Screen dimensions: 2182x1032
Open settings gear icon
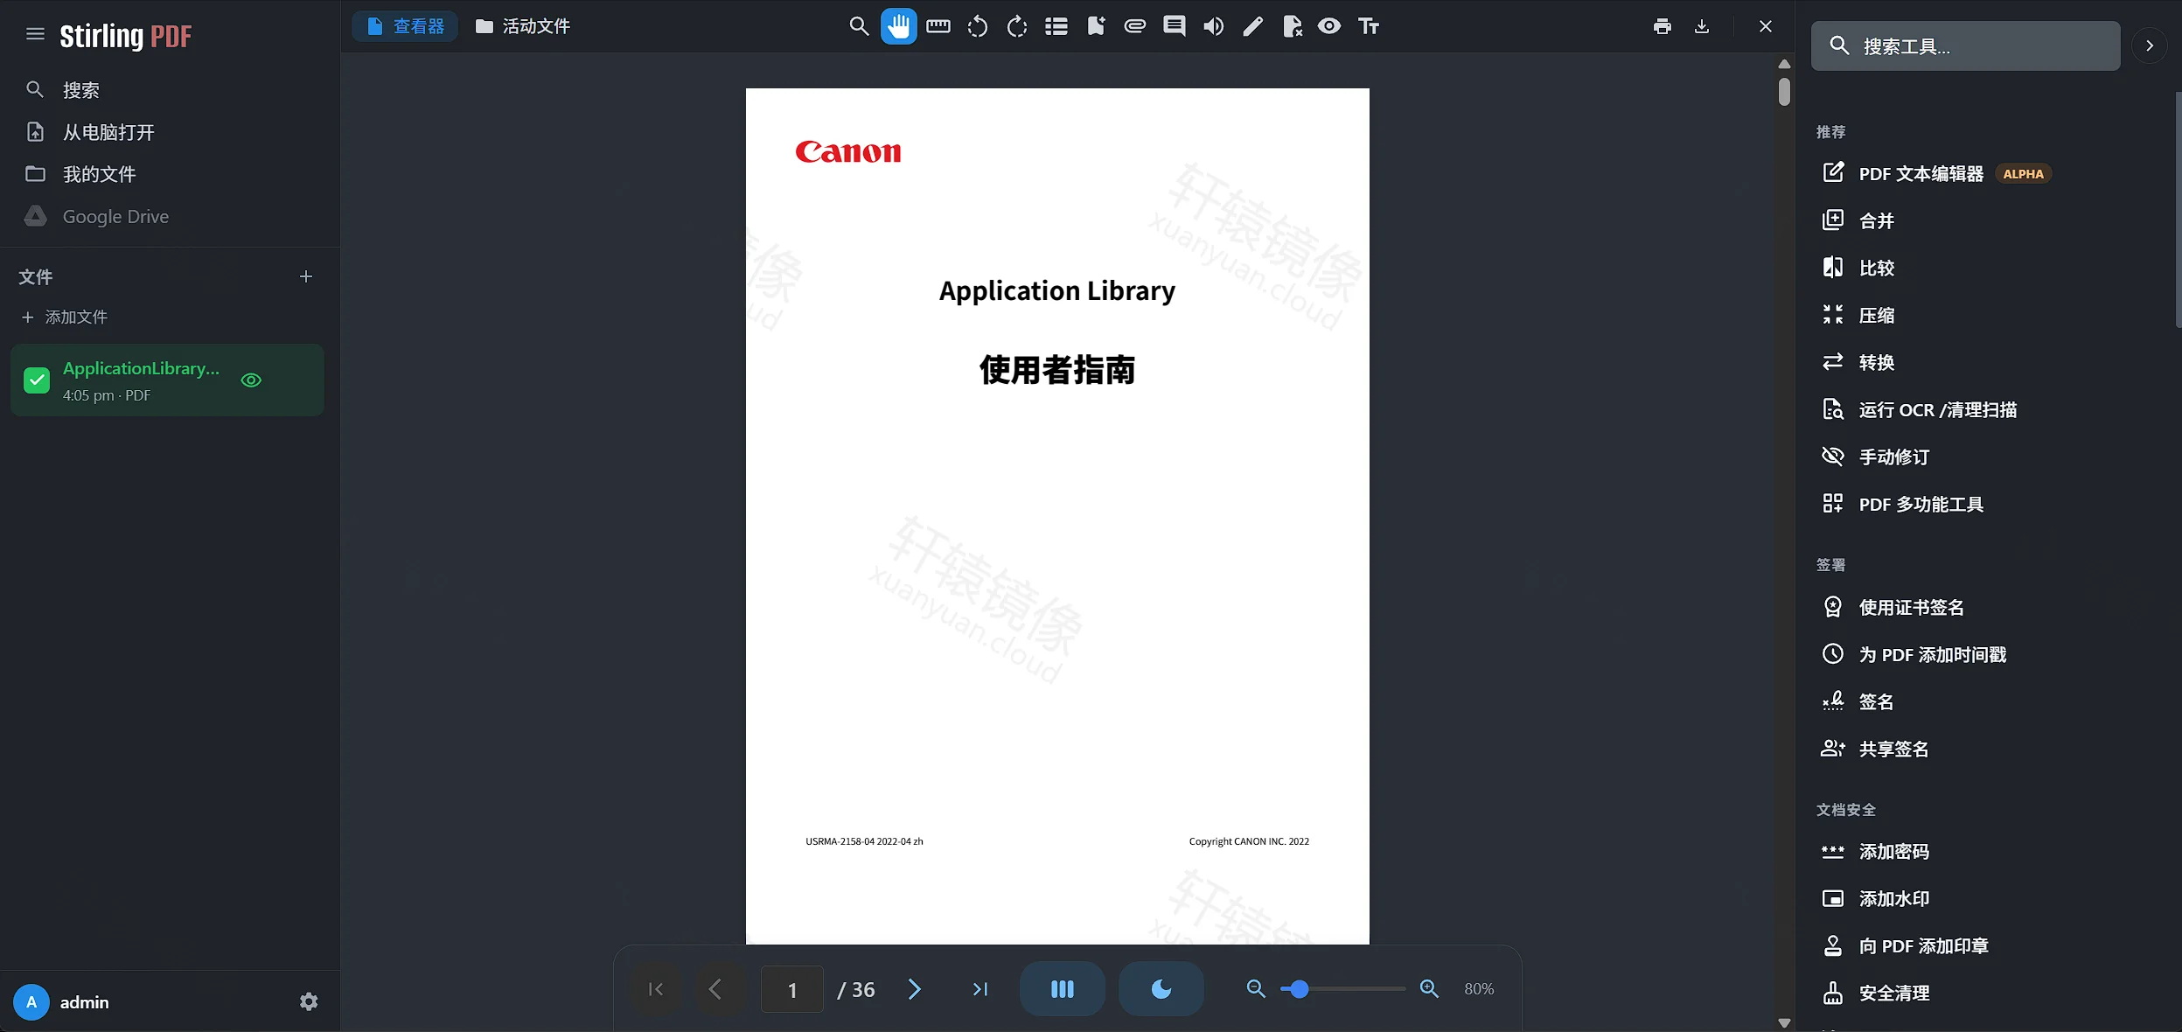pos(309,1002)
